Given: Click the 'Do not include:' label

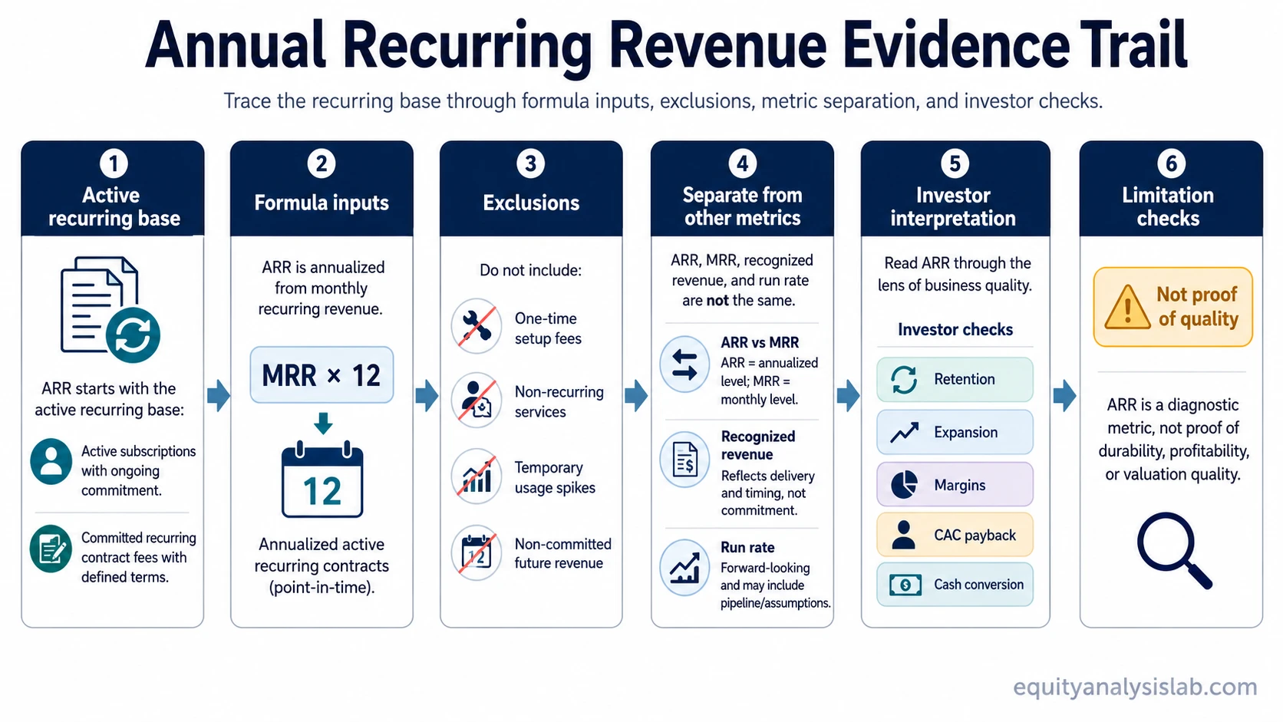Looking at the screenshot, I should pyautogui.click(x=531, y=270).
